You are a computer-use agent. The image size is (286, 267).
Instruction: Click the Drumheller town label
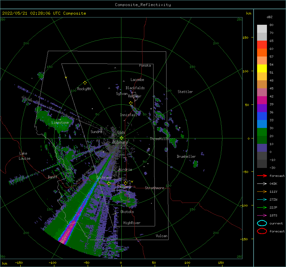[x=186, y=157]
